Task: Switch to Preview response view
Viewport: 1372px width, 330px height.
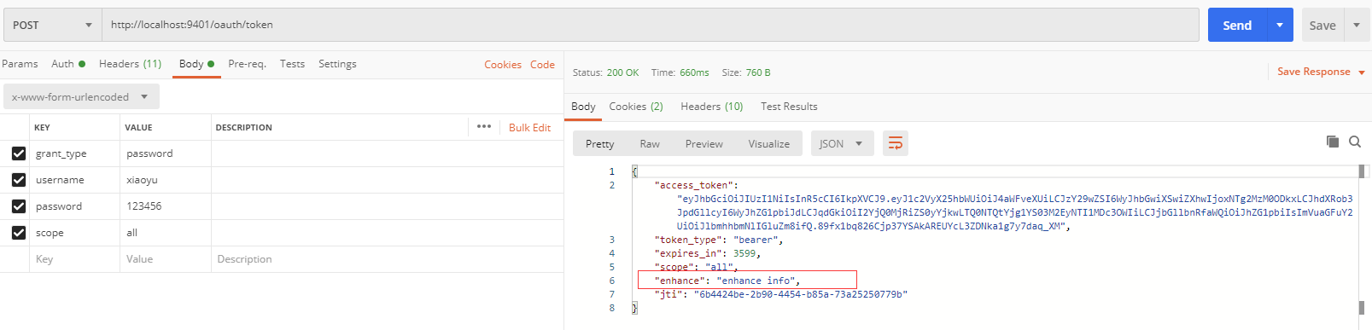Action: click(x=704, y=143)
